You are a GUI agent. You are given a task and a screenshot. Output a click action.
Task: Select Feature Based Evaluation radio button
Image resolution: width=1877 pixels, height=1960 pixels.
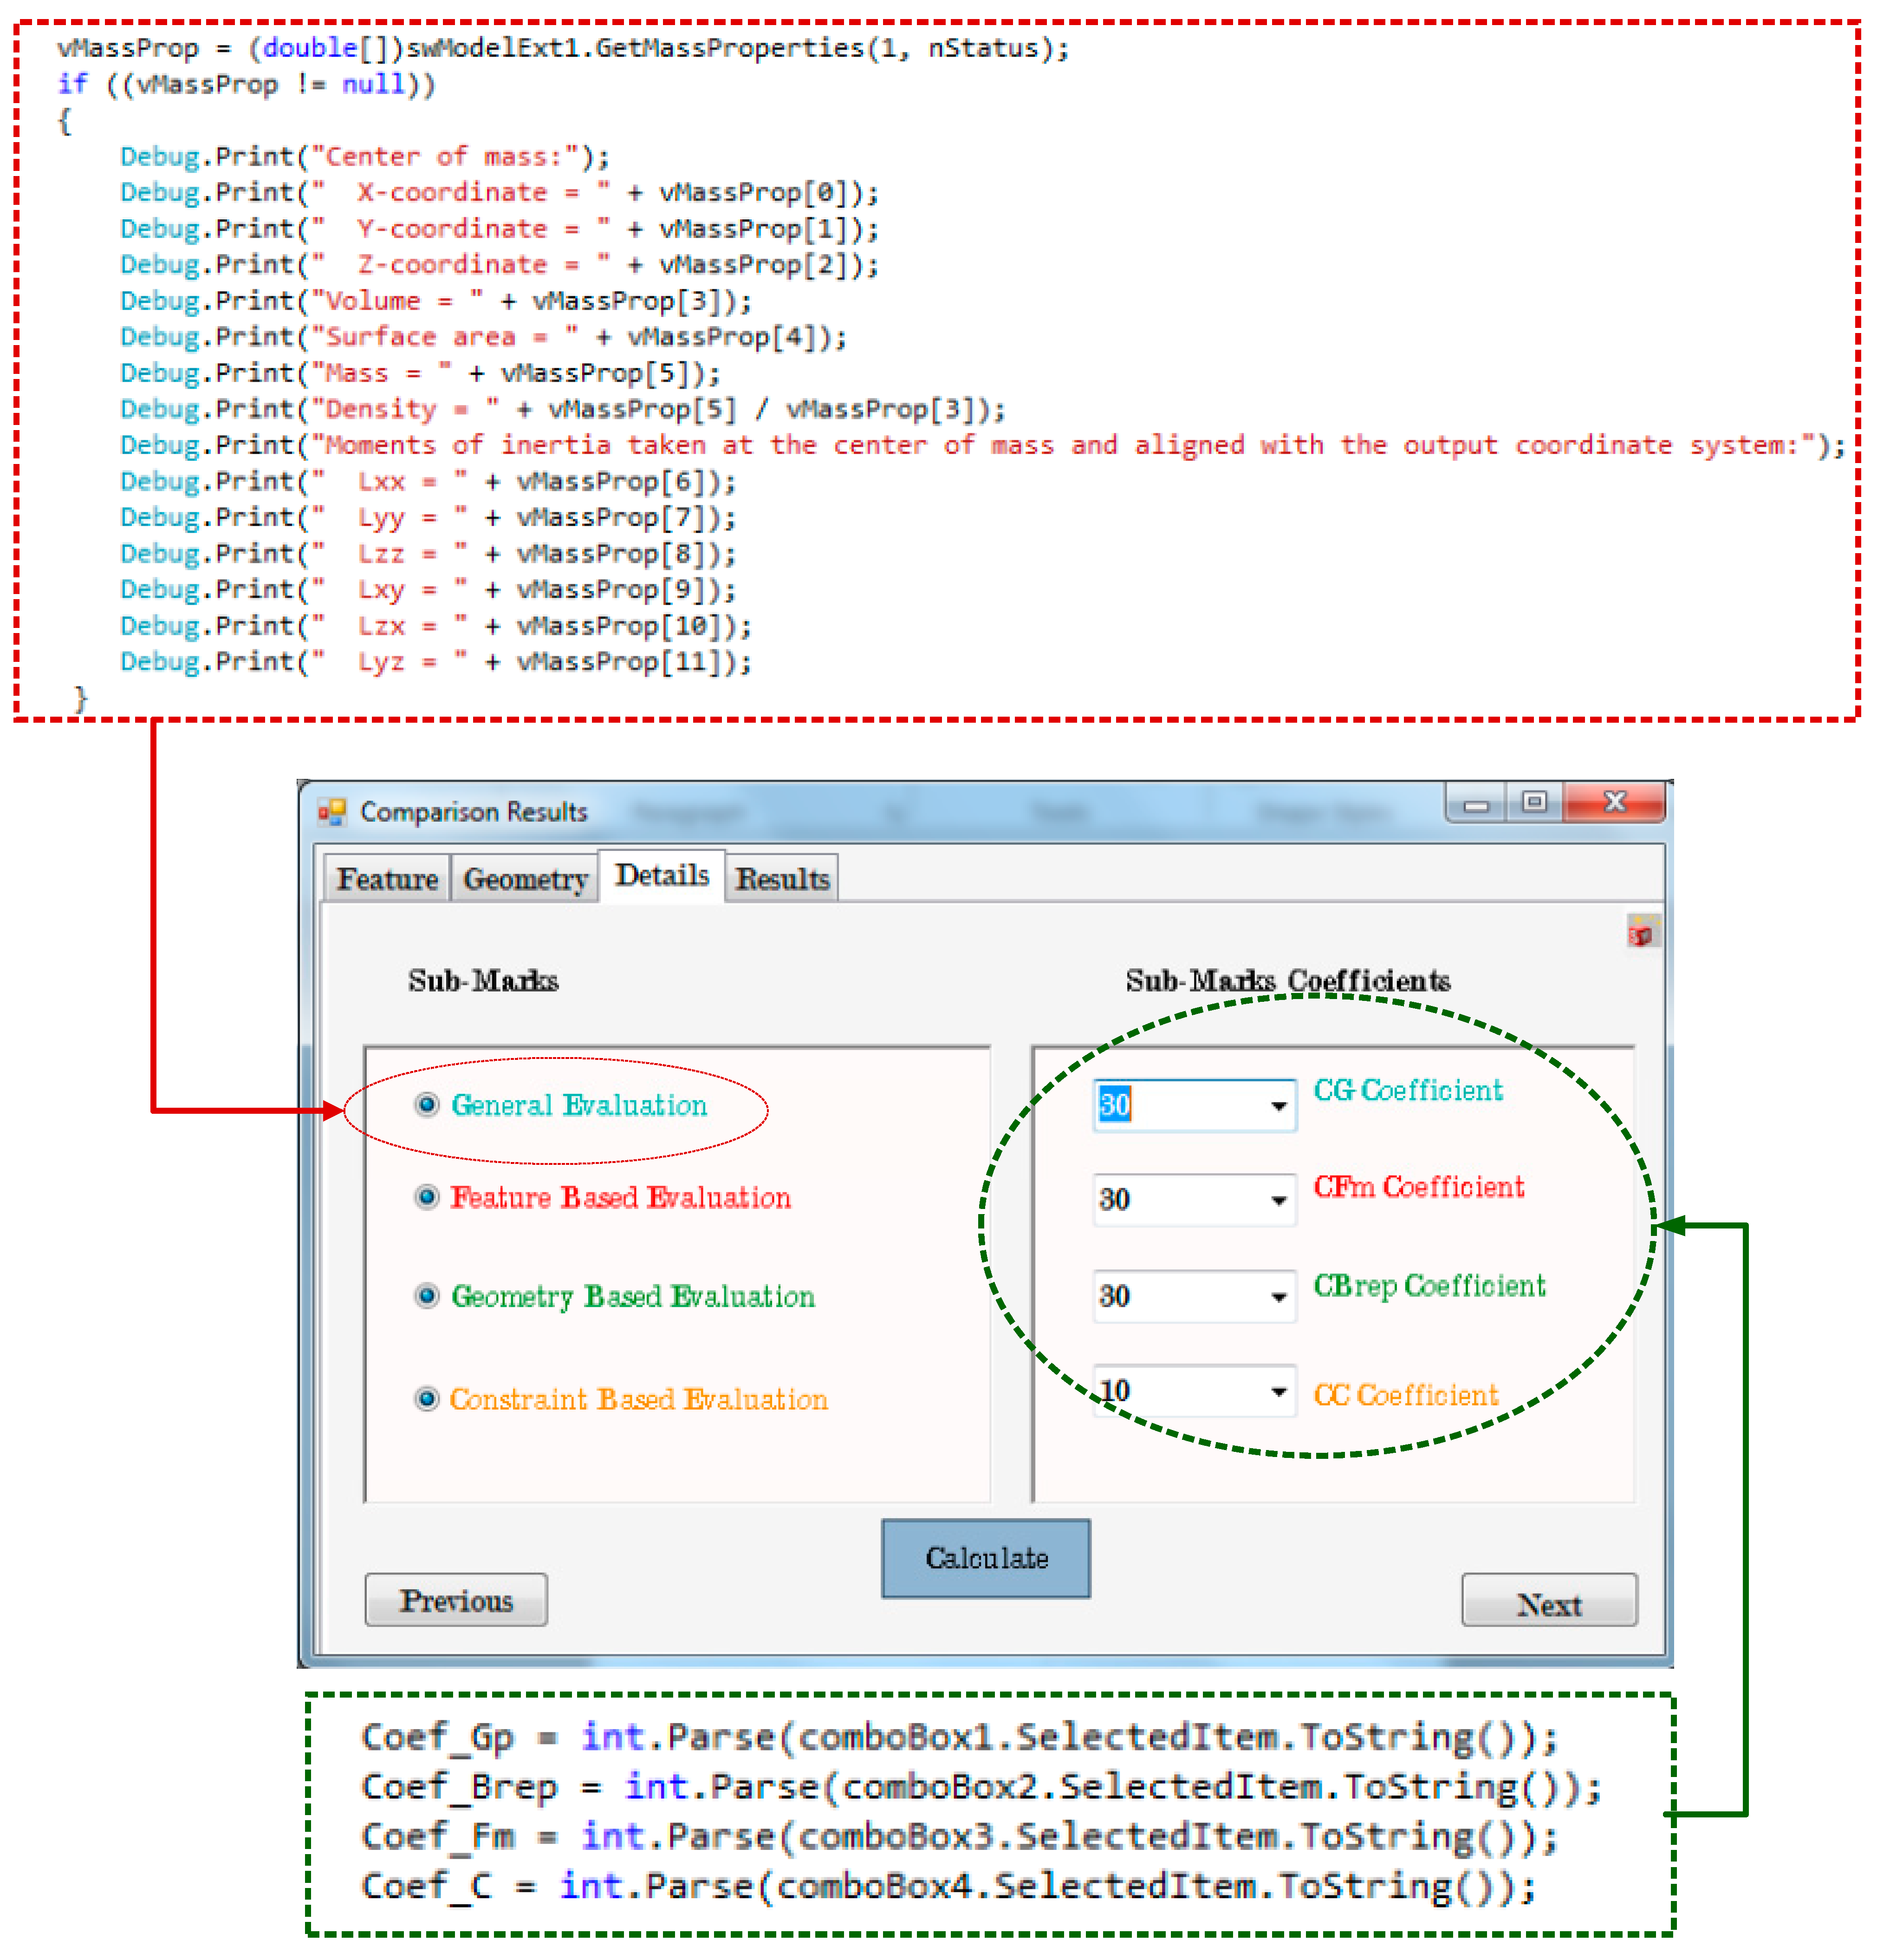tap(427, 1197)
